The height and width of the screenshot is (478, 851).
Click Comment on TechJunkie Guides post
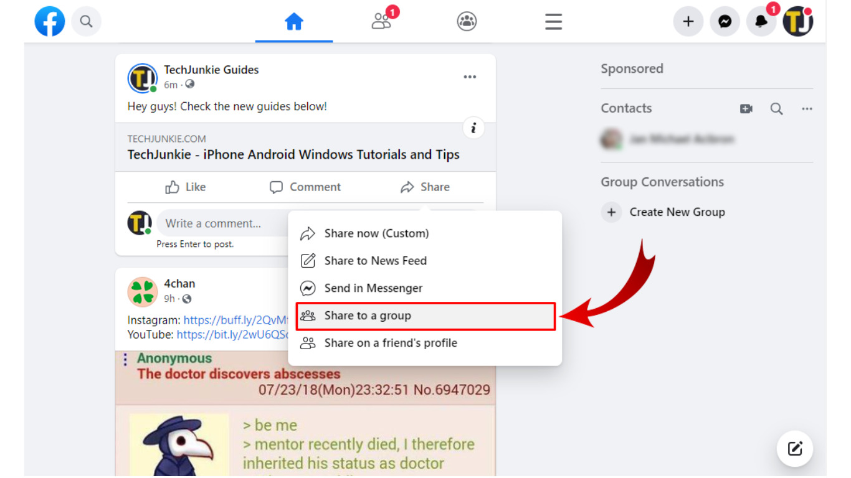(305, 187)
